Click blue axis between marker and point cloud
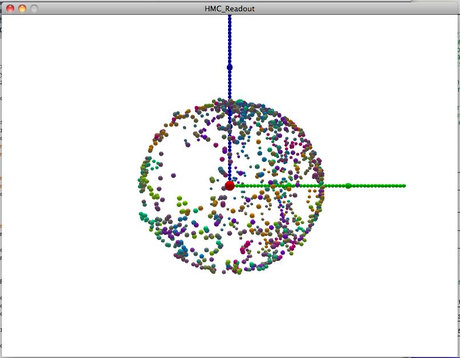The height and width of the screenshot is (358, 460). (230, 84)
